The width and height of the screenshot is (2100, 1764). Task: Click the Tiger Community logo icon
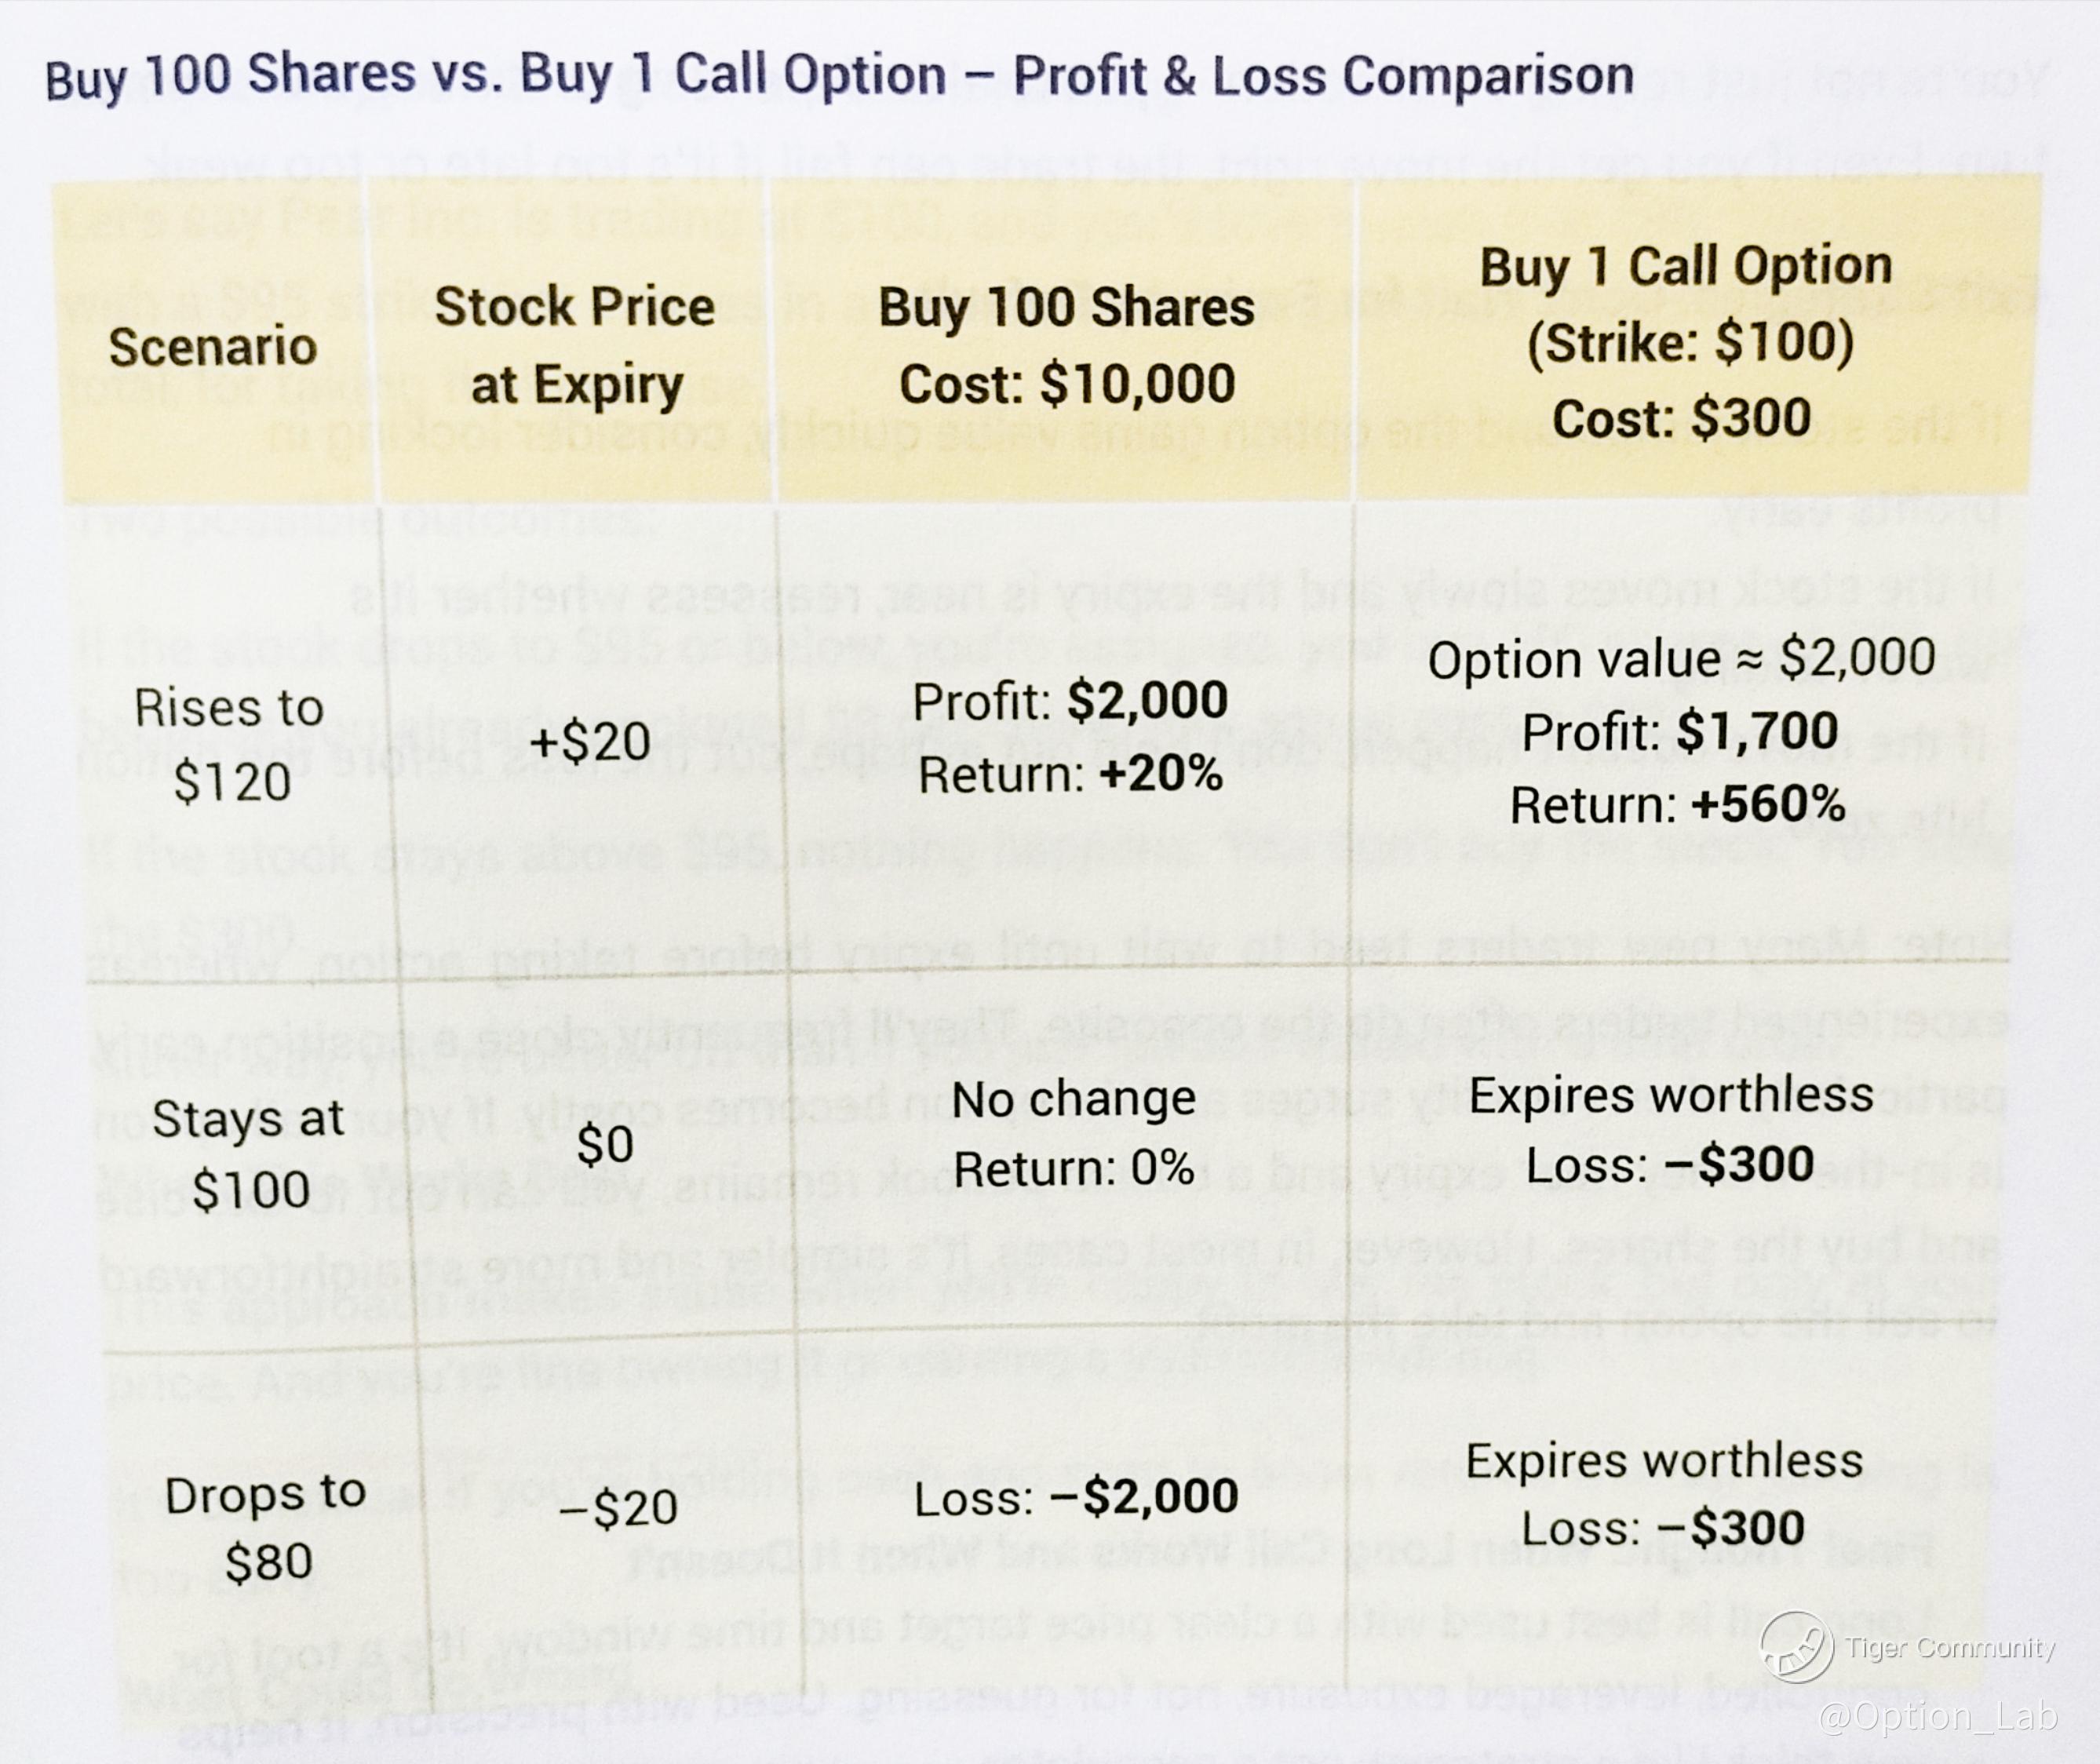[x=1796, y=1646]
